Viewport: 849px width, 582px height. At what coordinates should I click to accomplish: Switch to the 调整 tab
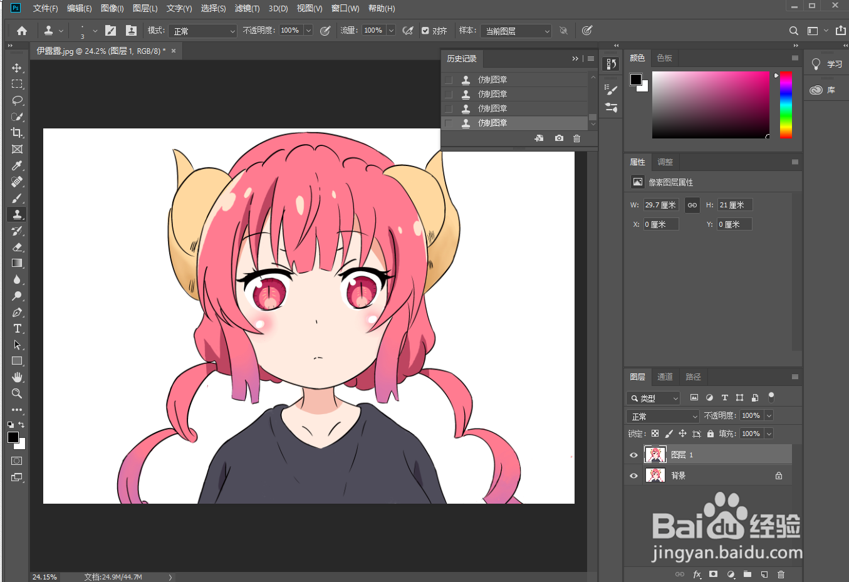pos(665,162)
